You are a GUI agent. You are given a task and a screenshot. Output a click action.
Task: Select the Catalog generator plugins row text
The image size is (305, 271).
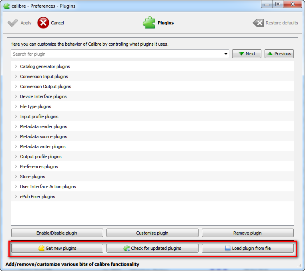click(45, 66)
